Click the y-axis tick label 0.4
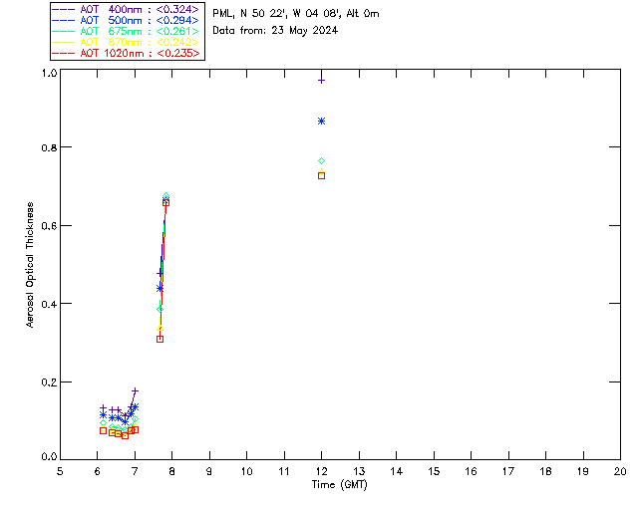Image resolution: width=638 pixels, height=510 pixels. 49,304
